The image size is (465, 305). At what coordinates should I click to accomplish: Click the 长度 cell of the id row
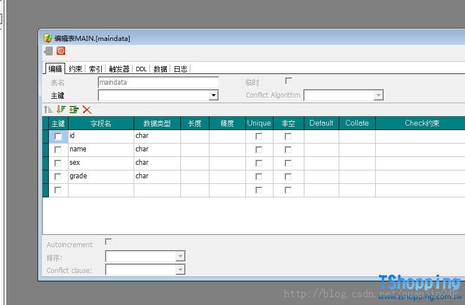[195, 136]
